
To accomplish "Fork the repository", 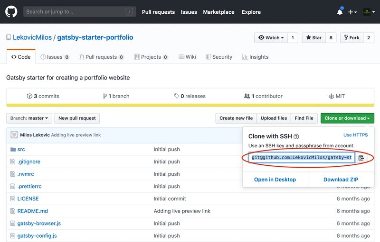I will (351, 38).
